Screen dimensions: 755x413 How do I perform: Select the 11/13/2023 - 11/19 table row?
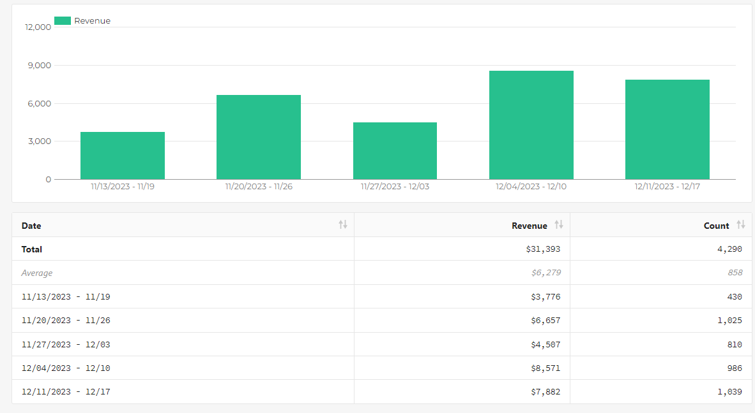point(381,296)
